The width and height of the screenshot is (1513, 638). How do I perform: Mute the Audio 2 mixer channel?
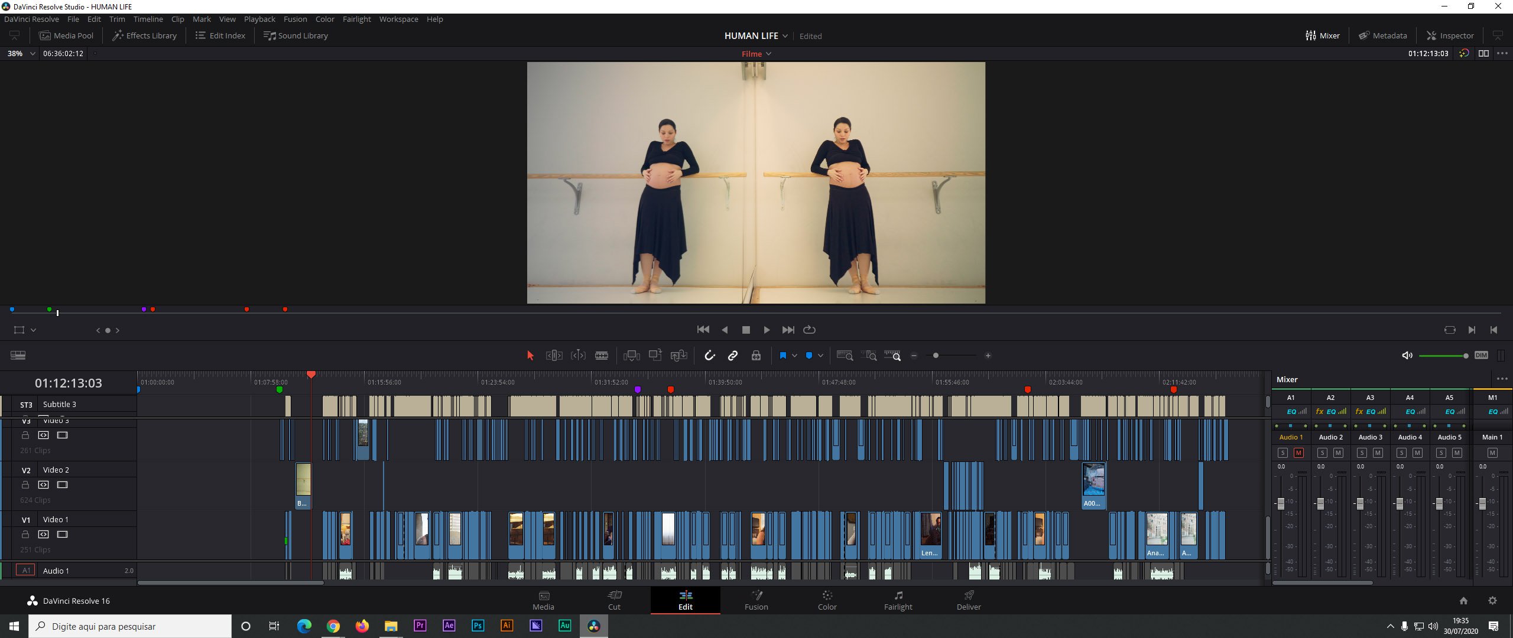click(1338, 453)
